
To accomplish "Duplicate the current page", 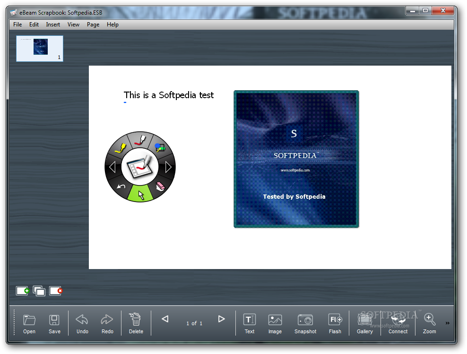I will pos(39,291).
